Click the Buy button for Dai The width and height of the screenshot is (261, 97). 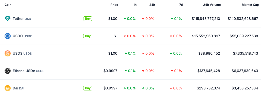click(88, 88)
